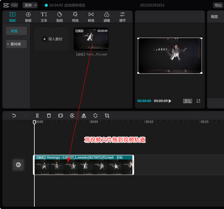Expand the 素材库 library section
Image resolution: width=224 pixels, height=209 pixels.
click(16, 44)
